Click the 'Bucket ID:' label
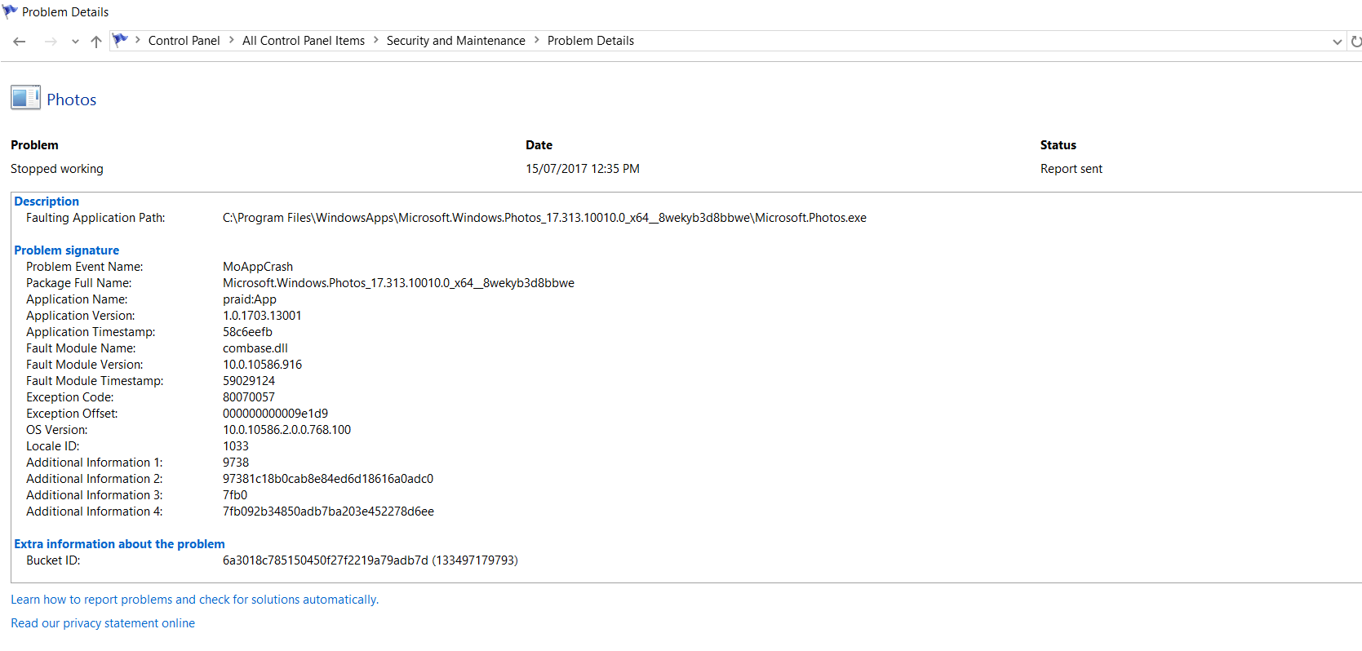 tap(53, 560)
